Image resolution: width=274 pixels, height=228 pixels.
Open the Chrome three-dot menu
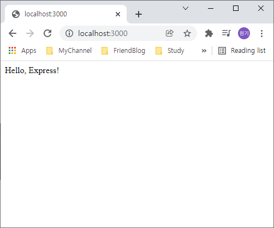pyautogui.click(x=261, y=33)
